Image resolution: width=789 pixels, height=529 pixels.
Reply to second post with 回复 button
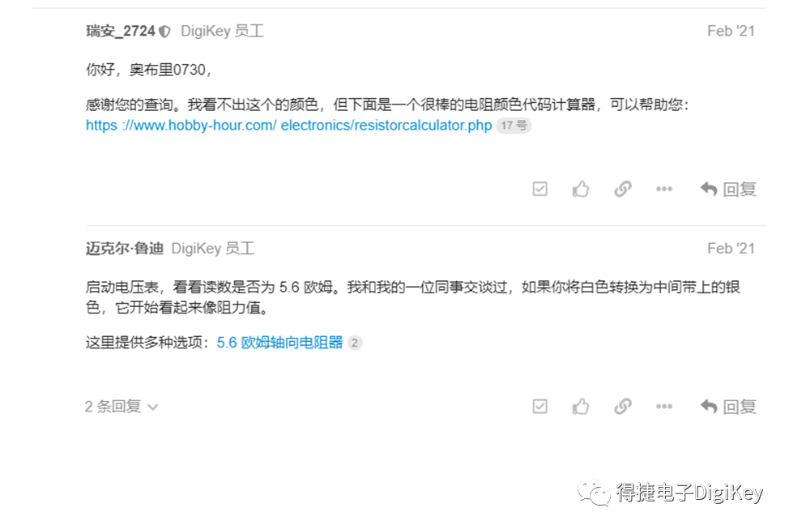[x=728, y=406]
